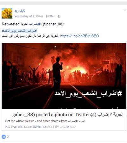
Task: Click the poster's Arabic profile name
Action: click(x=20, y=11)
